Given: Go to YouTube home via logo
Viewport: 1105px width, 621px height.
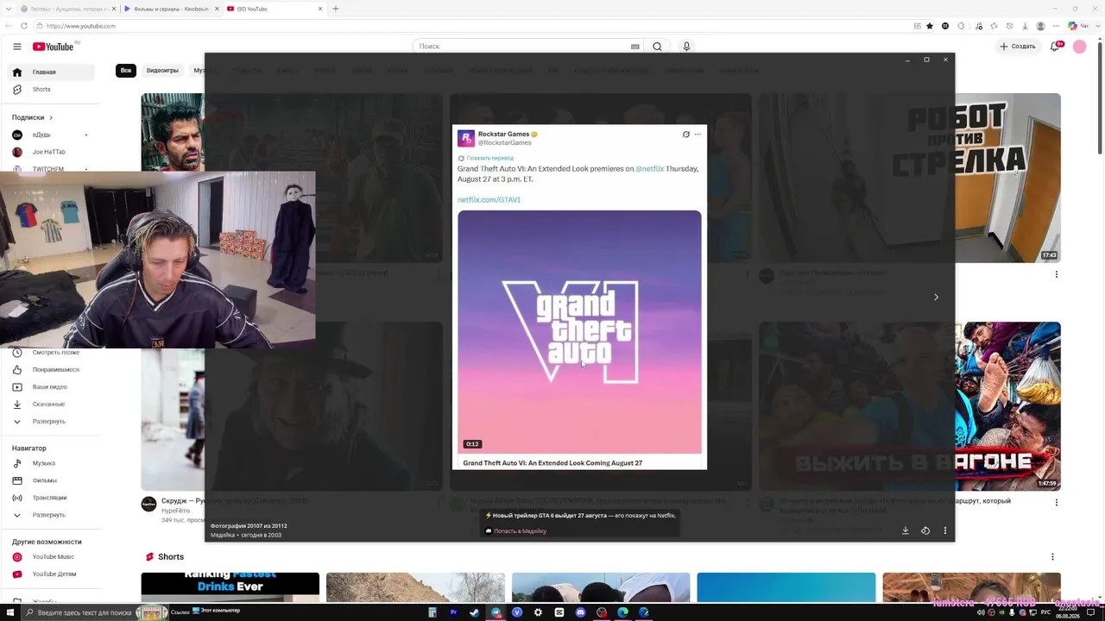Looking at the screenshot, I should pyautogui.click(x=54, y=47).
